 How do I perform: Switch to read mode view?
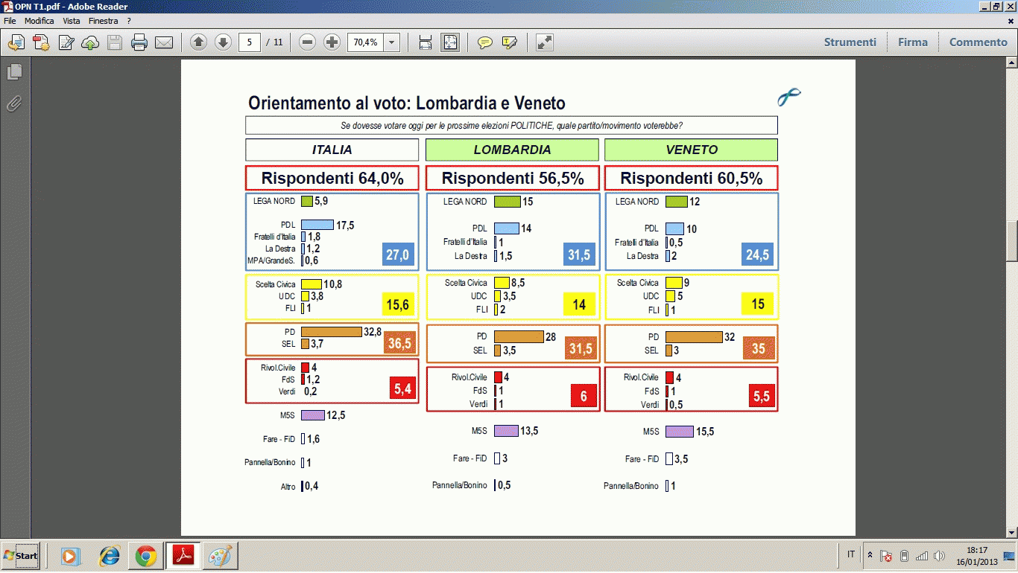(x=545, y=42)
